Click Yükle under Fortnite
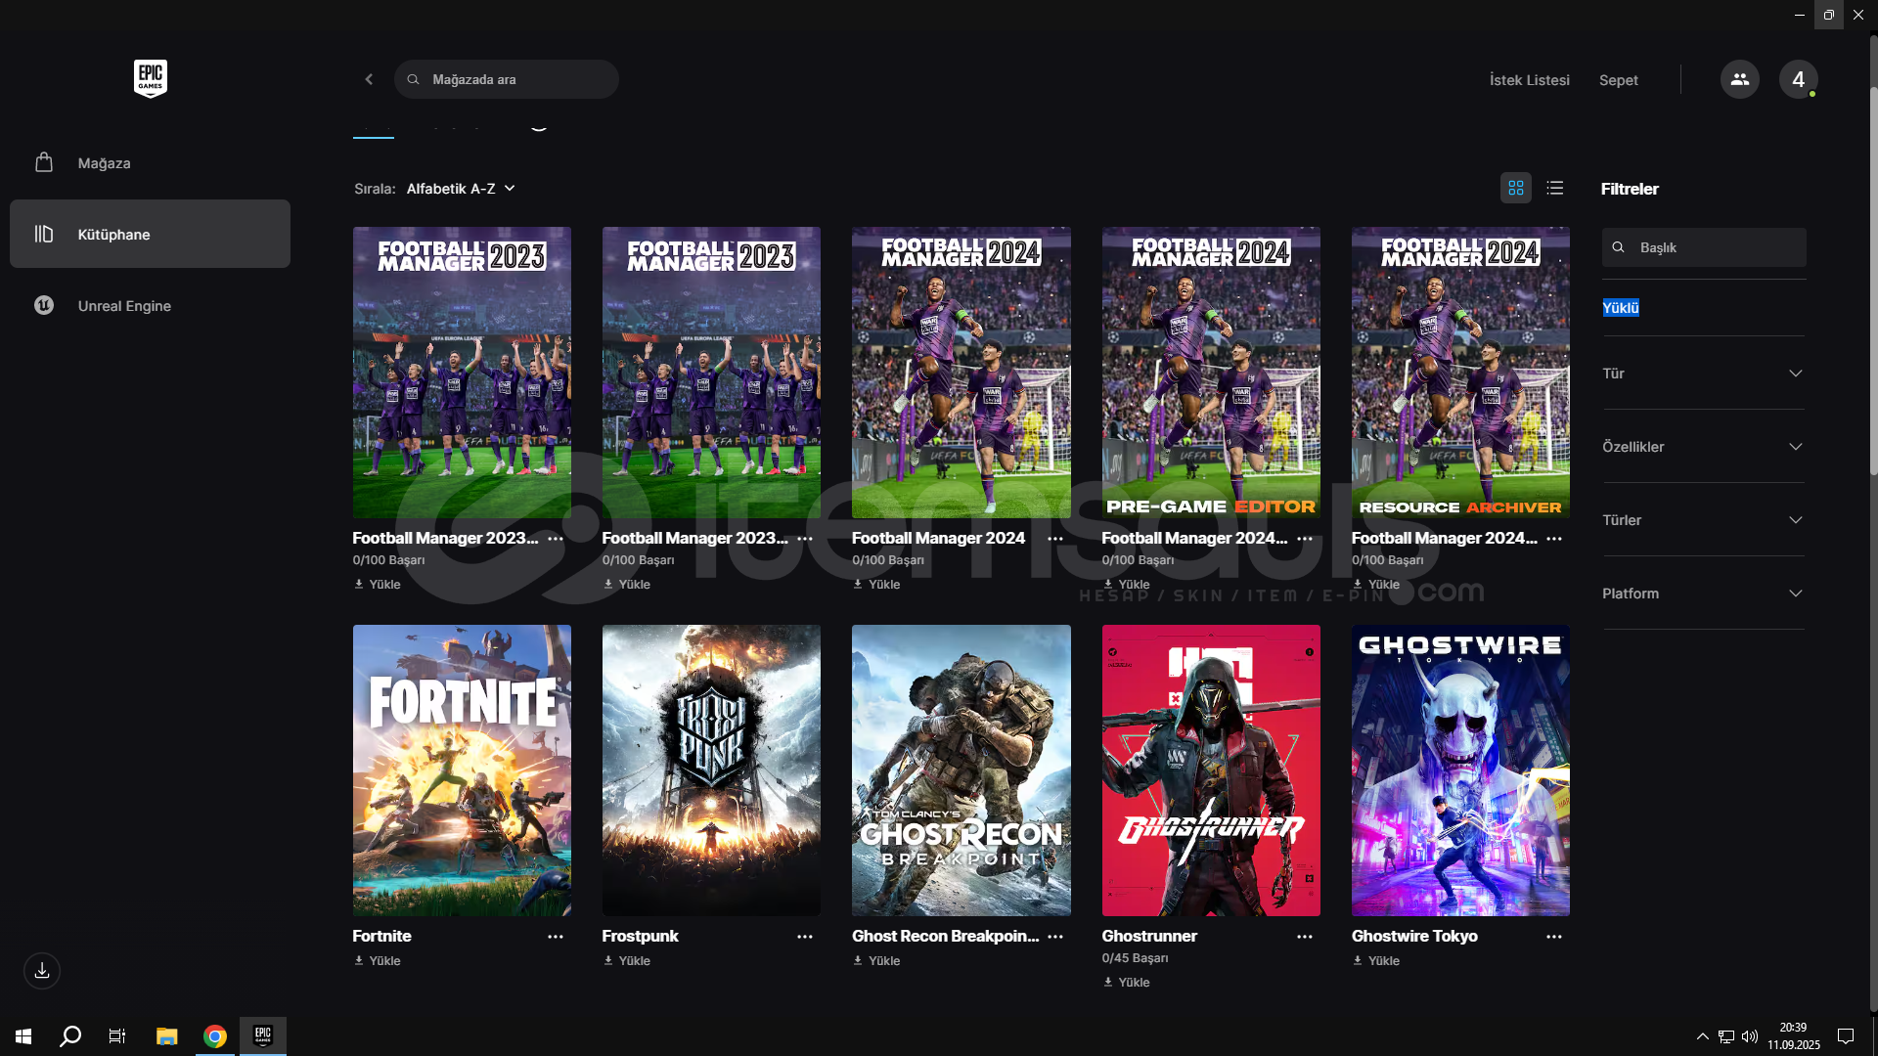1878x1056 pixels. coord(378,961)
